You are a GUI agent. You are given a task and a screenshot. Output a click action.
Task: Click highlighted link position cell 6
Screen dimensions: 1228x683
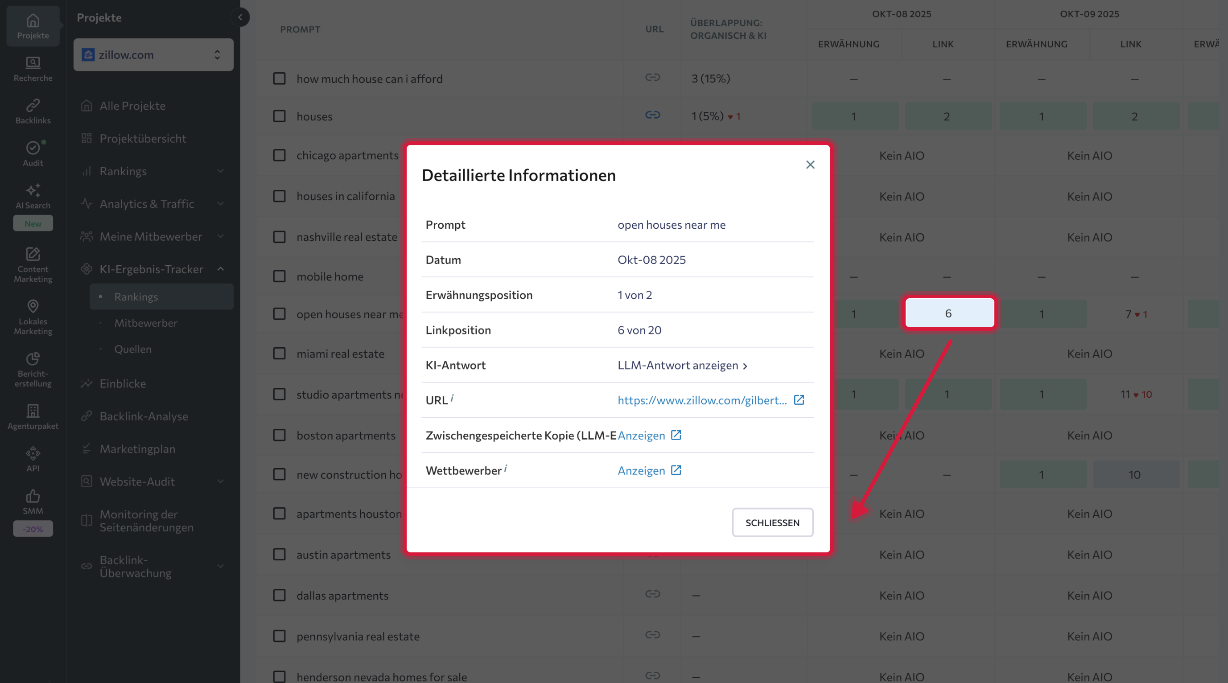949,313
